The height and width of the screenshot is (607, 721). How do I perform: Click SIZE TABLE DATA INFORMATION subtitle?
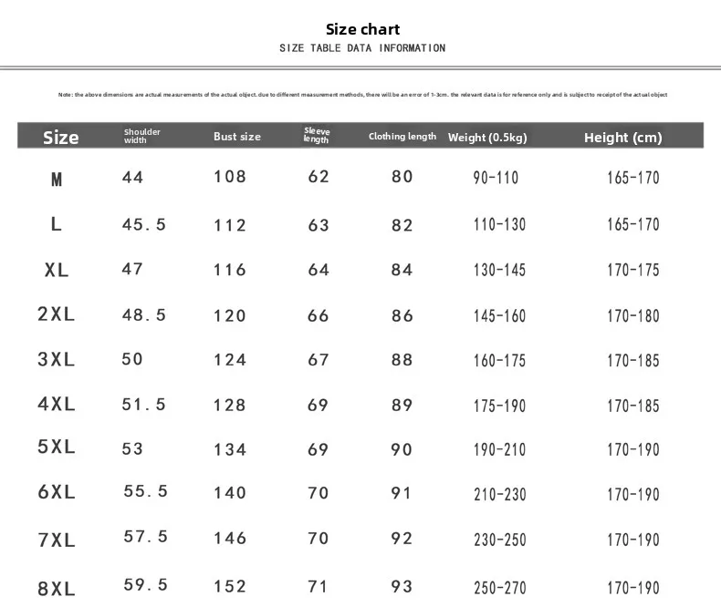point(362,48)
